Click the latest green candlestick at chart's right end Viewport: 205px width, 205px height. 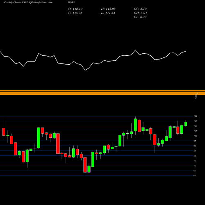(186, 124)
